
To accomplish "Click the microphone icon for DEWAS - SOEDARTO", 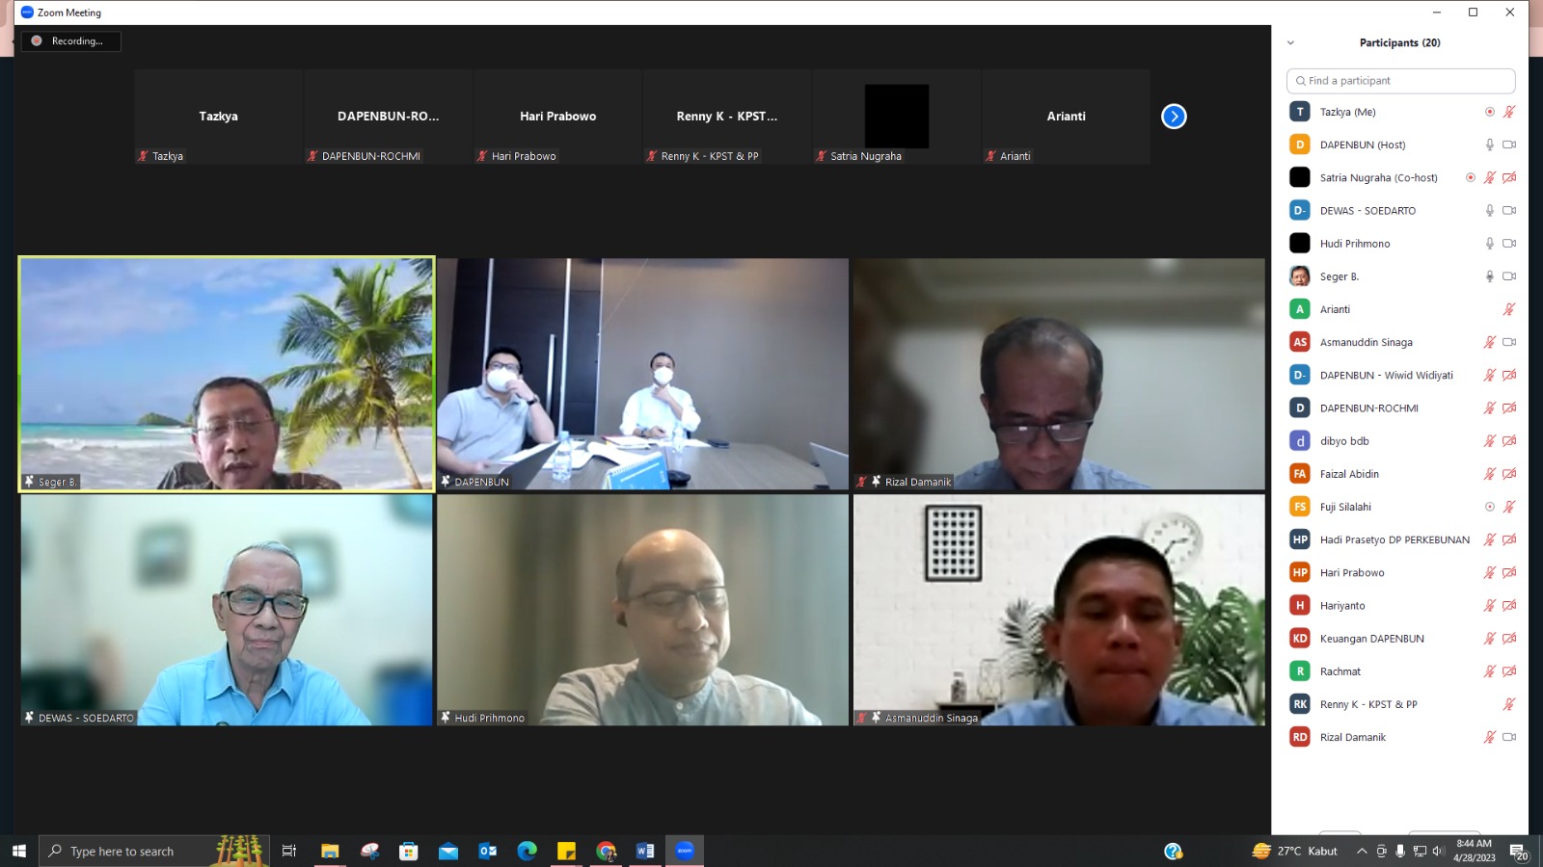I will tap(1490, 210).
